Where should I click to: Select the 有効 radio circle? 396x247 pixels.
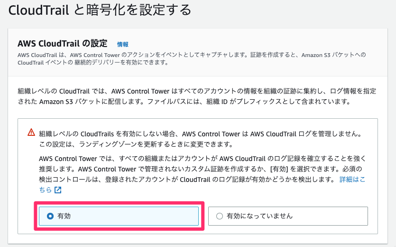tap(50, 216)
